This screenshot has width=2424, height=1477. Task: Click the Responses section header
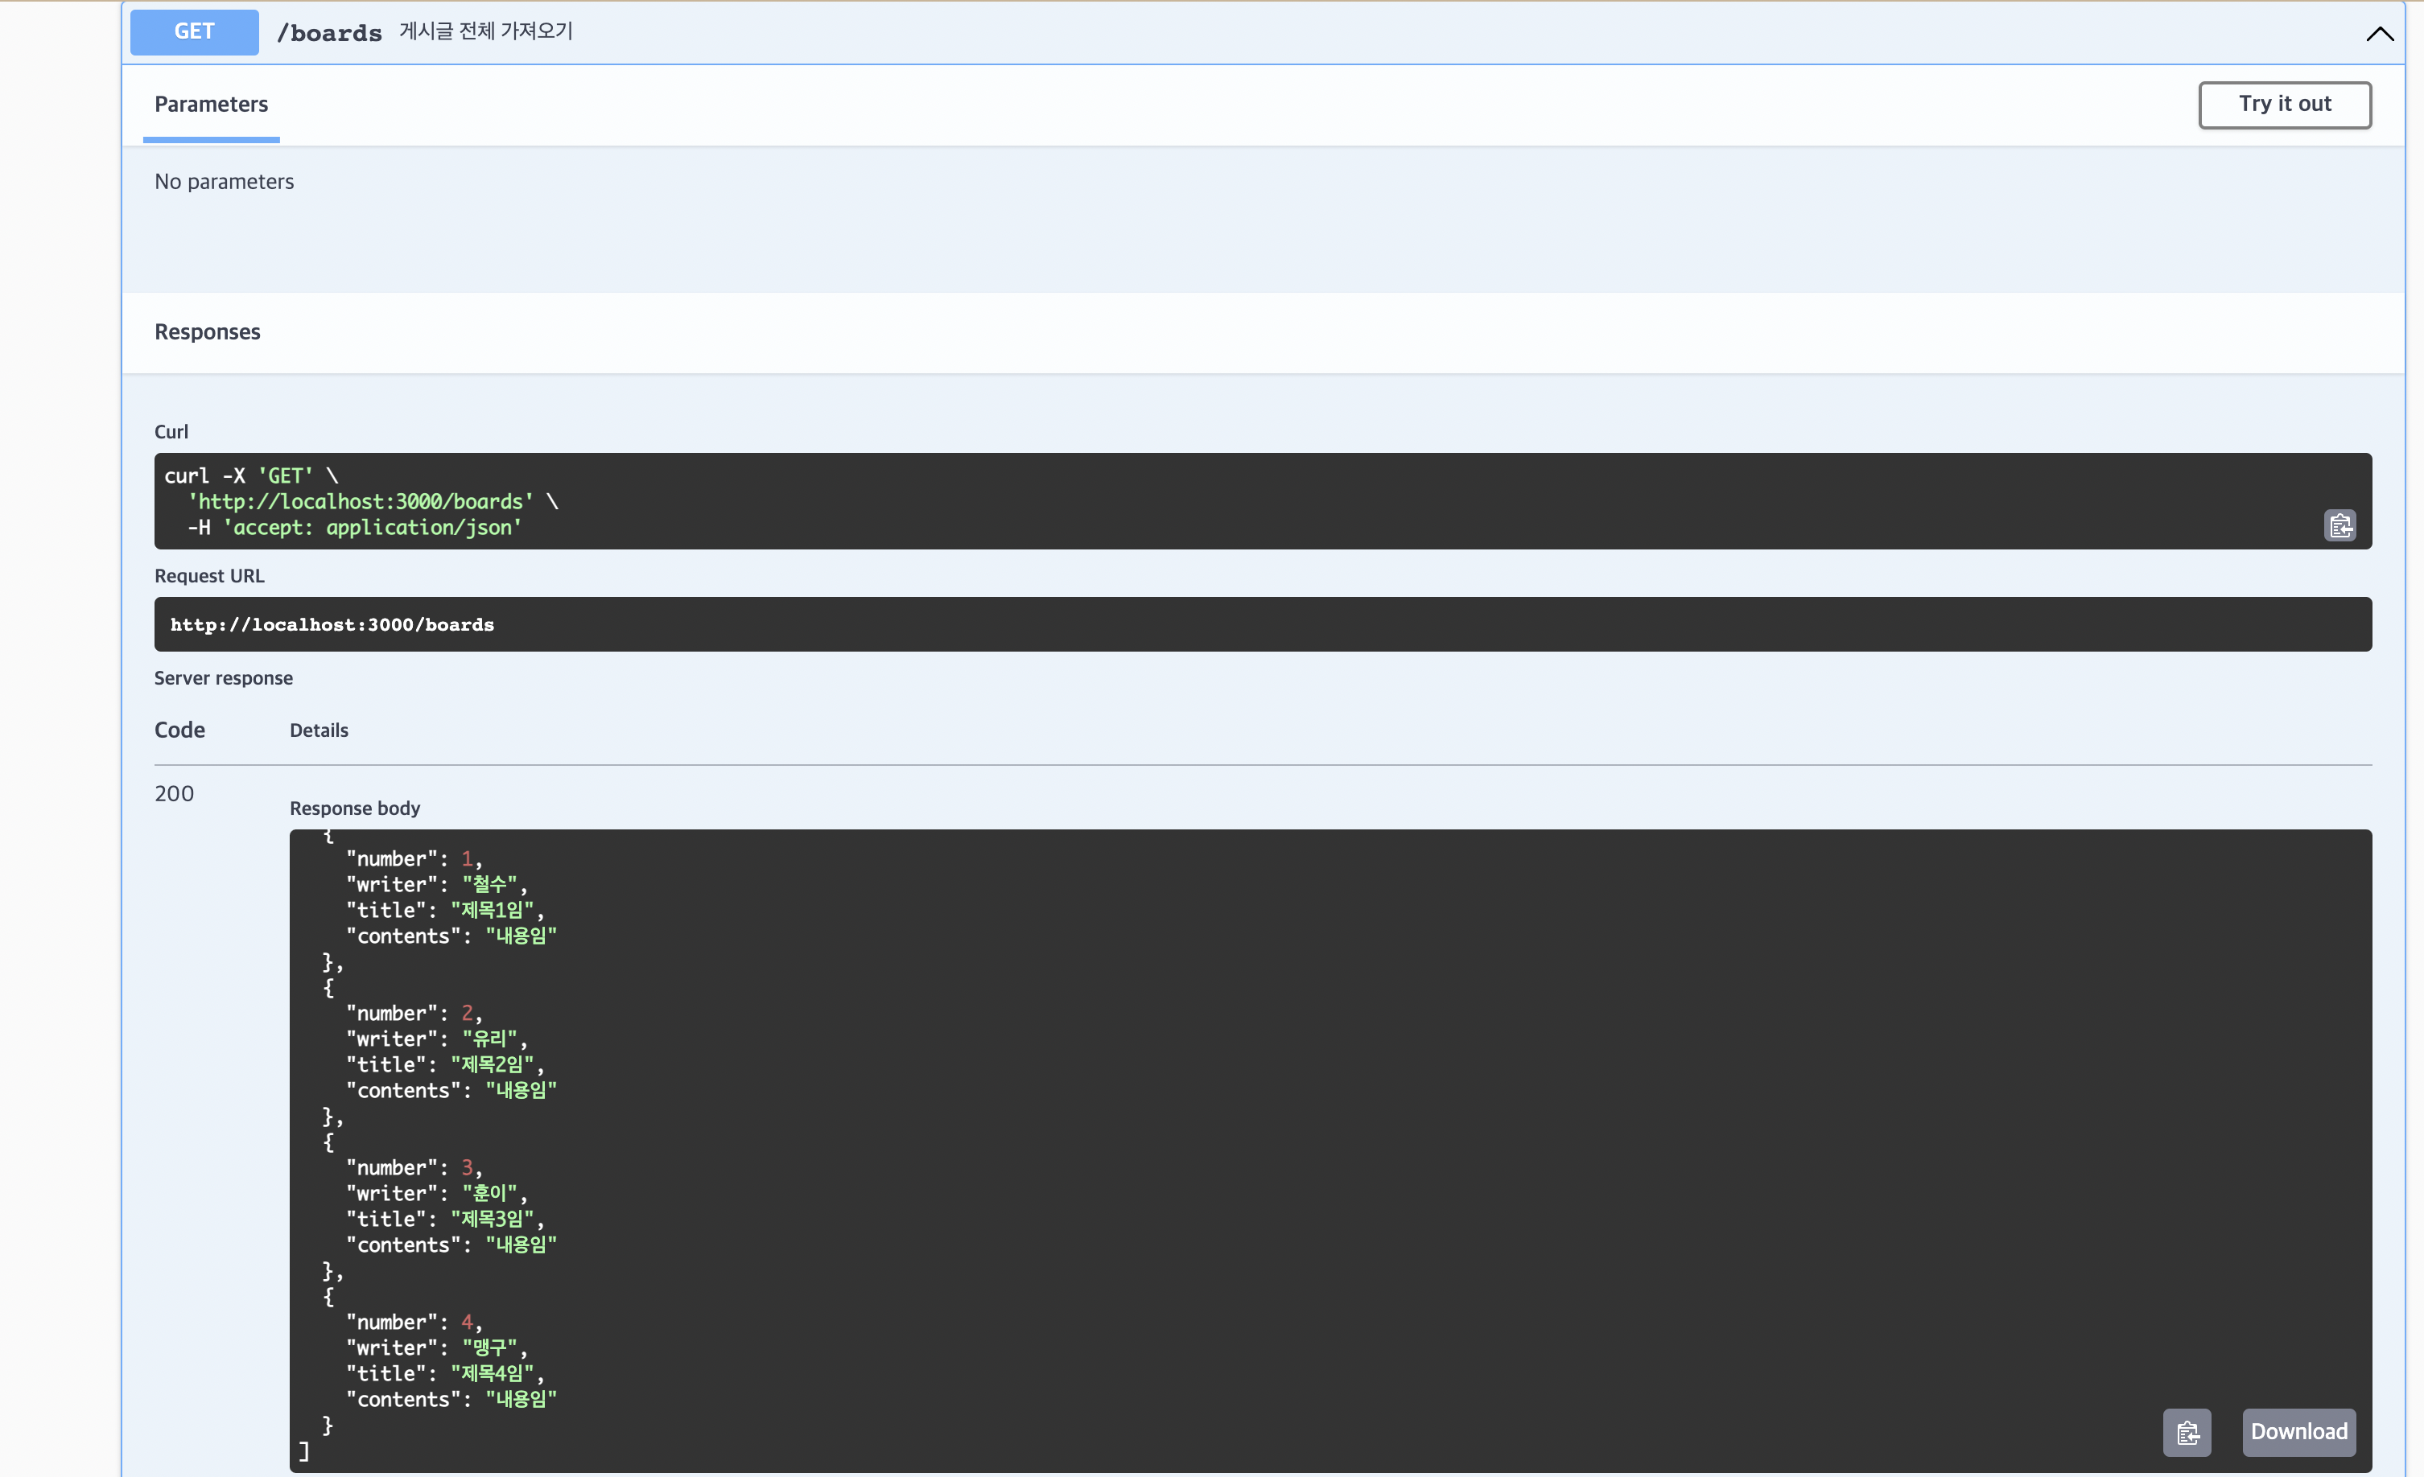208,332
